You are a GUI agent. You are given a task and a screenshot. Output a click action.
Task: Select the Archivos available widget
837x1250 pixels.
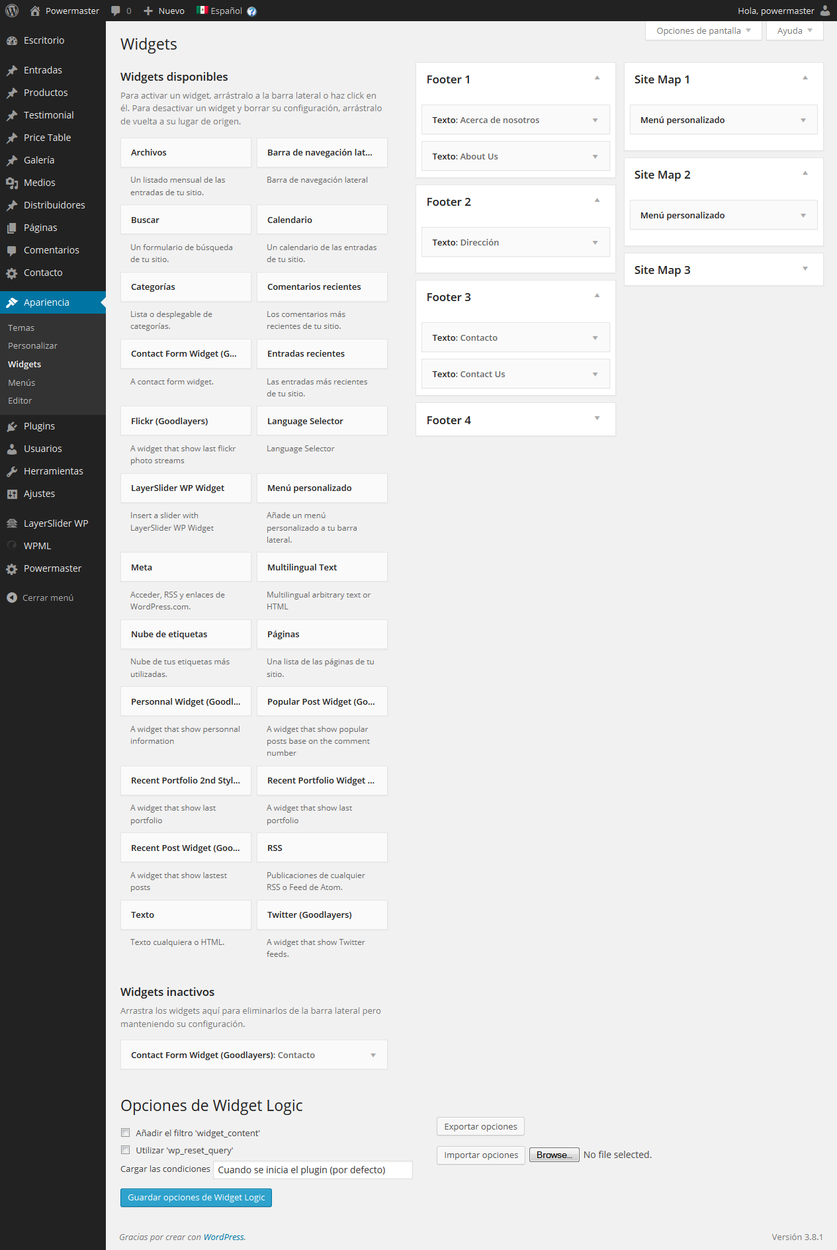[186, 152]
